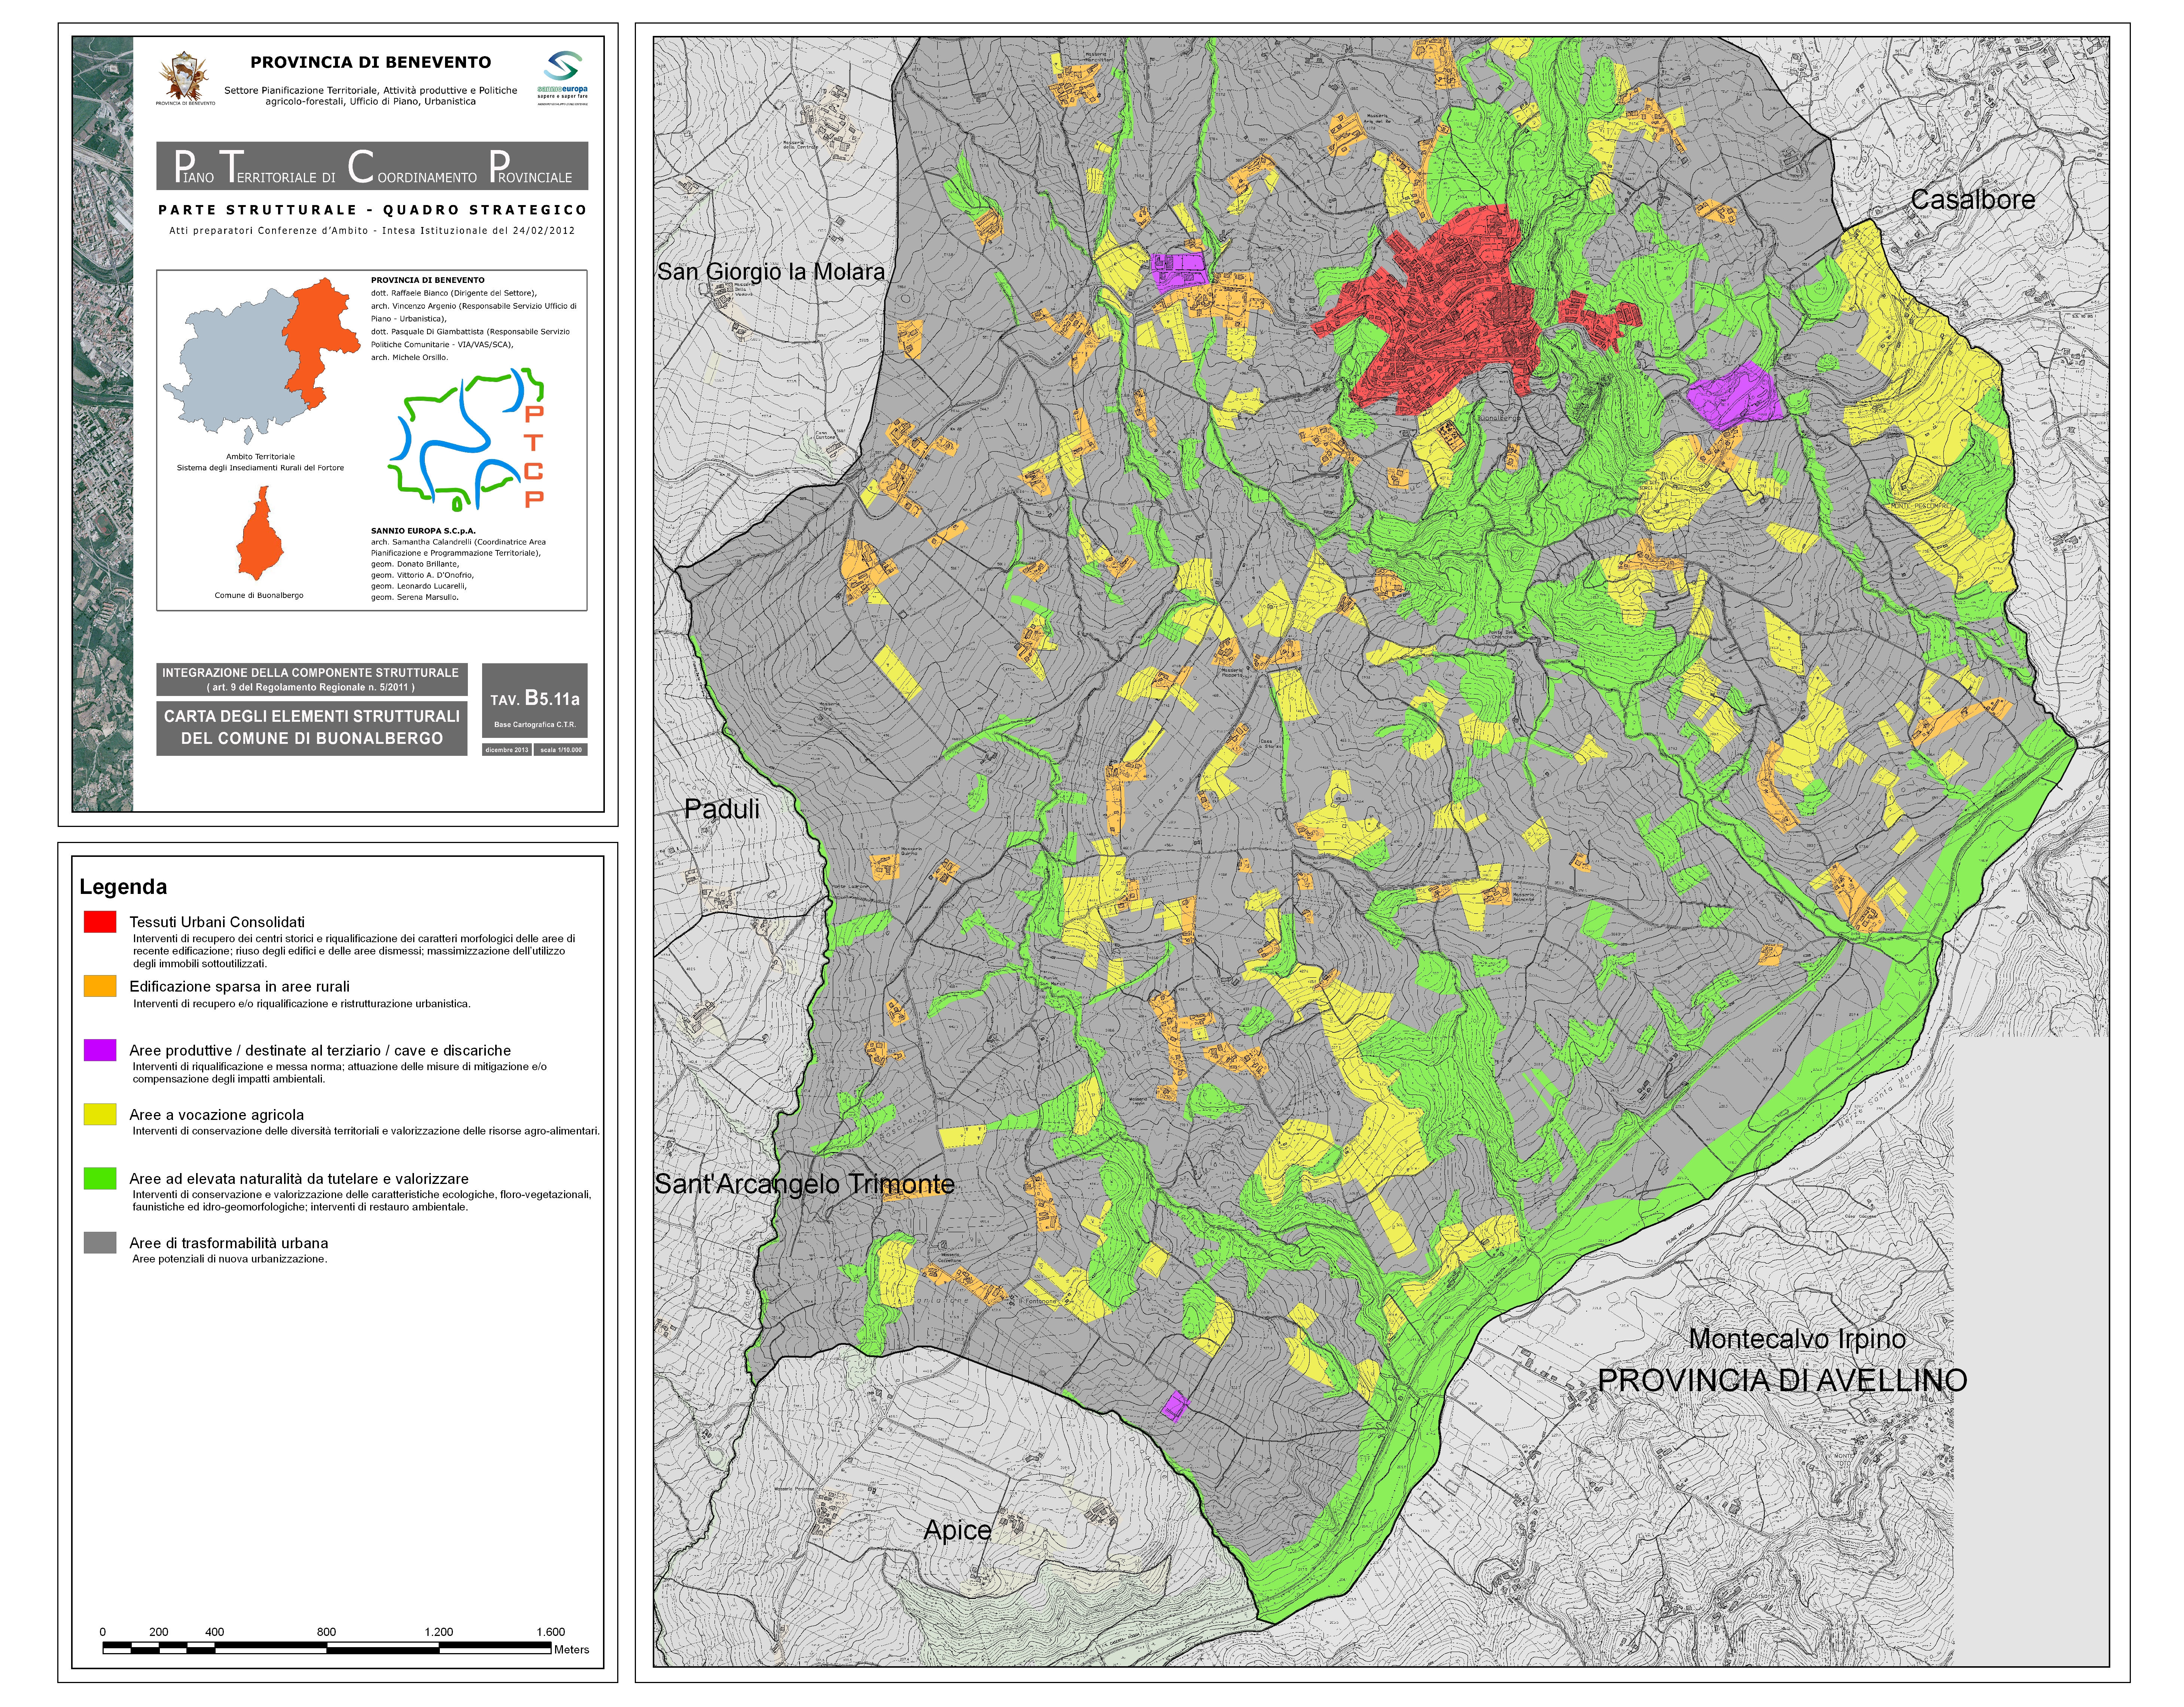Click the 'SANNIO EUROPA S.C.p.A.' credits heading
The image size is (2184, 1707).
pyautogui.click(x=423, y=531)
